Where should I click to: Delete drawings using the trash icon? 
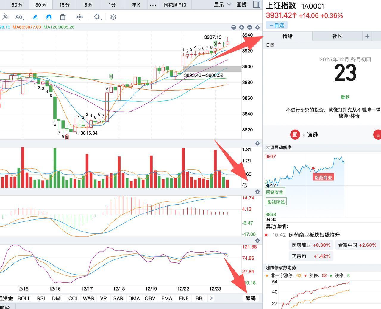coord(62,17)
